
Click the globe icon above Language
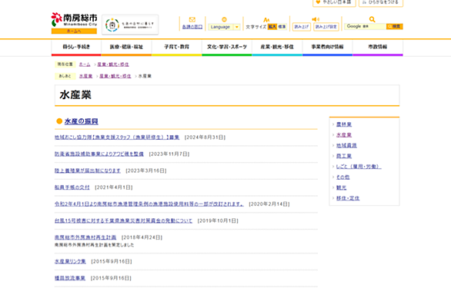pos(224,19)
